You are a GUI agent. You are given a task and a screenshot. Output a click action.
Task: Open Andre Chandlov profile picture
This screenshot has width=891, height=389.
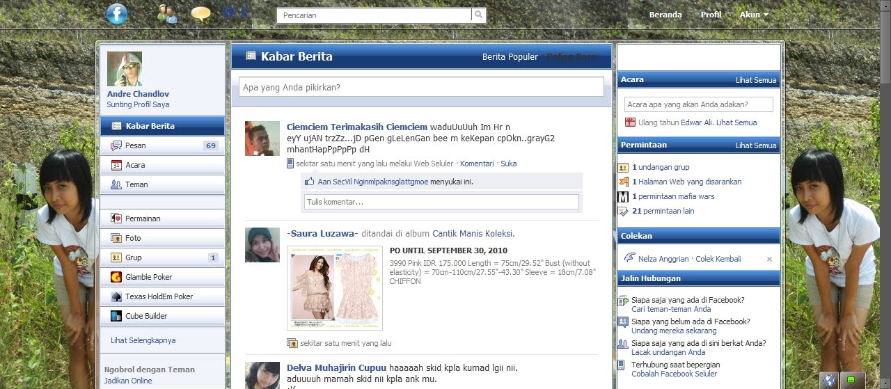coord(125,69)
